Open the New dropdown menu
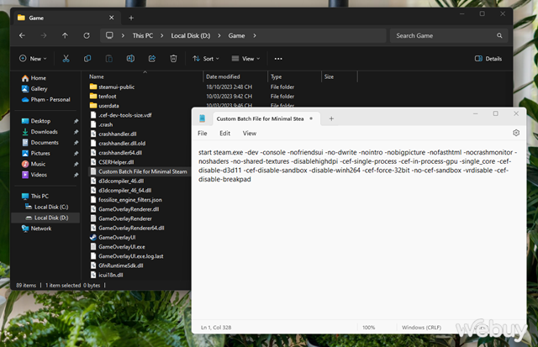This screenshot has width=538, height=347. coord(33,59)
